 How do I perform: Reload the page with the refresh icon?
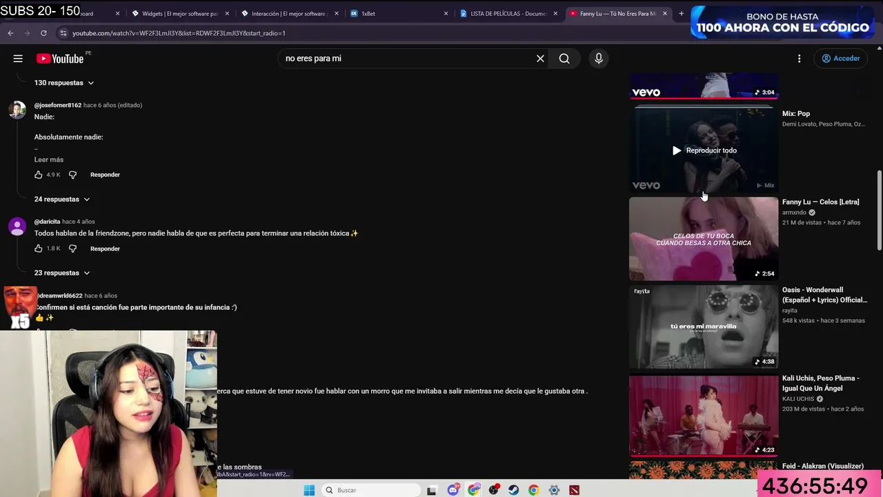click(x=43, y=33)
